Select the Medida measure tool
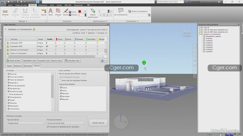243x136 pixels. point(5,12)
